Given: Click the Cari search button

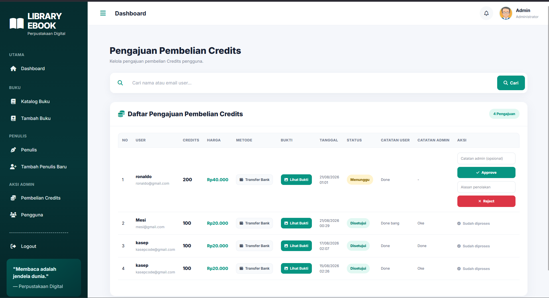Looking at the screenshot, I should tap(511, 83).
